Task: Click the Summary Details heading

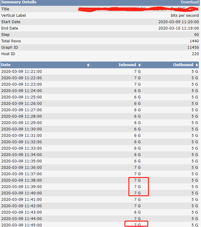Action: point(19,2)
